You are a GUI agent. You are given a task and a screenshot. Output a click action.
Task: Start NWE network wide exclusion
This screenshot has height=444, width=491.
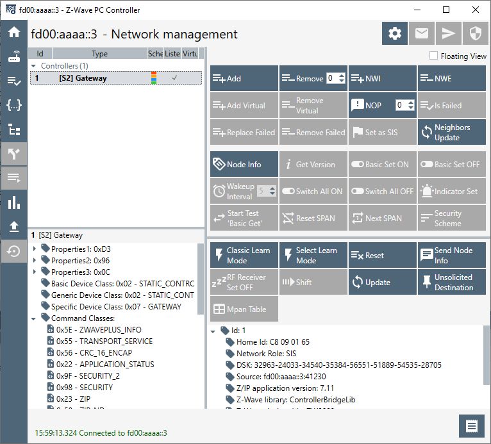pos(451,78)
